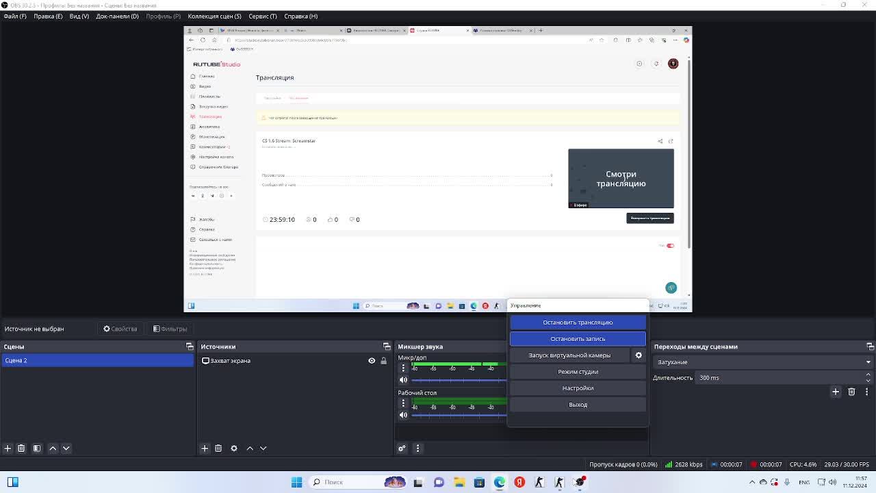Move the scene up in the list
876x493 pixels.
(x=53, y=448)
